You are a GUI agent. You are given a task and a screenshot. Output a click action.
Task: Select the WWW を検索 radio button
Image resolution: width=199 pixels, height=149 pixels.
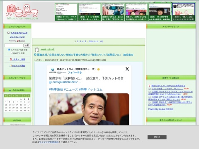click(12, 53)
